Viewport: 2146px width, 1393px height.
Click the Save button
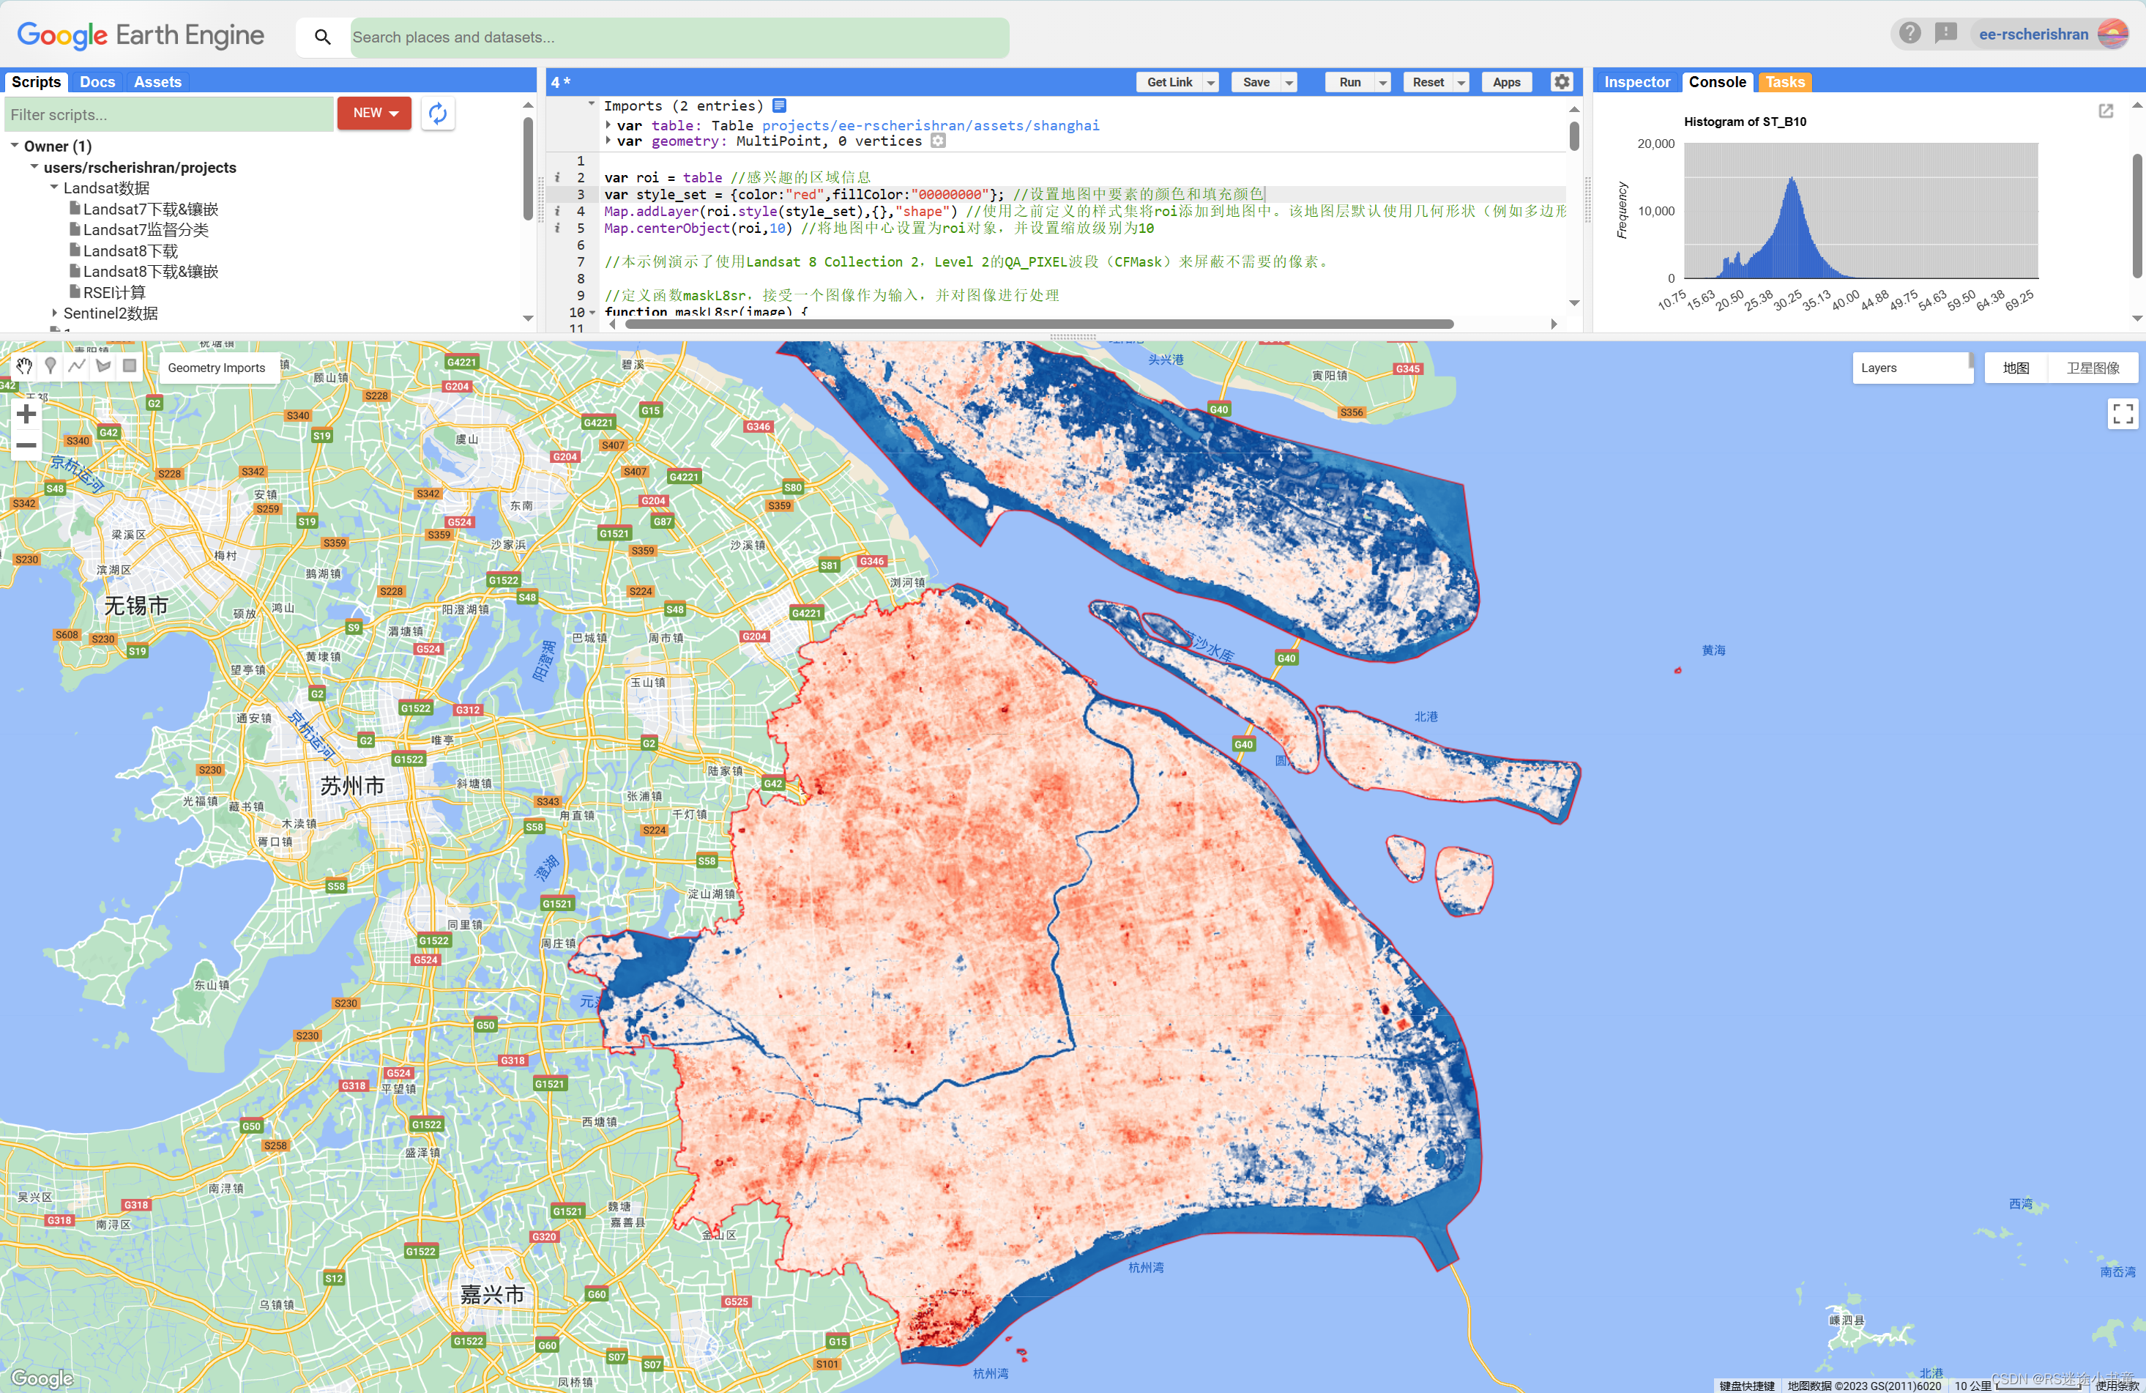[x=1255, y=82]
